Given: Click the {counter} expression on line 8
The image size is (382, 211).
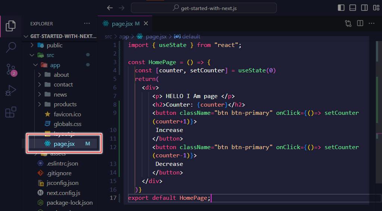Looking at the screenshot, I should click(212, 105).
